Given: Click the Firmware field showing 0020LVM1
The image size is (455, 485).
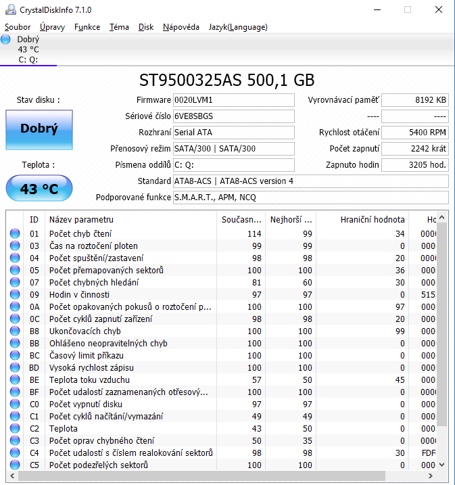Looking at the screenshot, I should (x=234, y=100).
